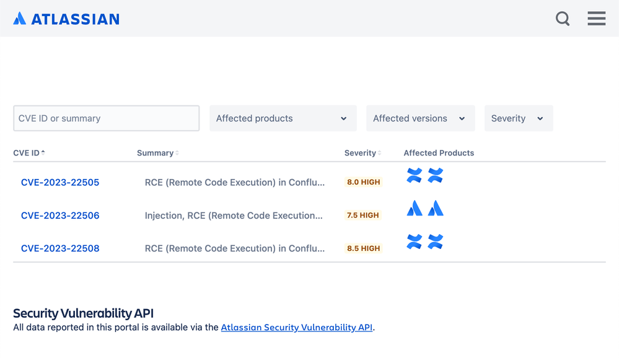Image resolution: width=619 pixels, height=358 pixels.
Task: Sort by Severity column header
Action: 363,153
